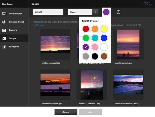Open the Local Photos source

[x=14, y=14]
